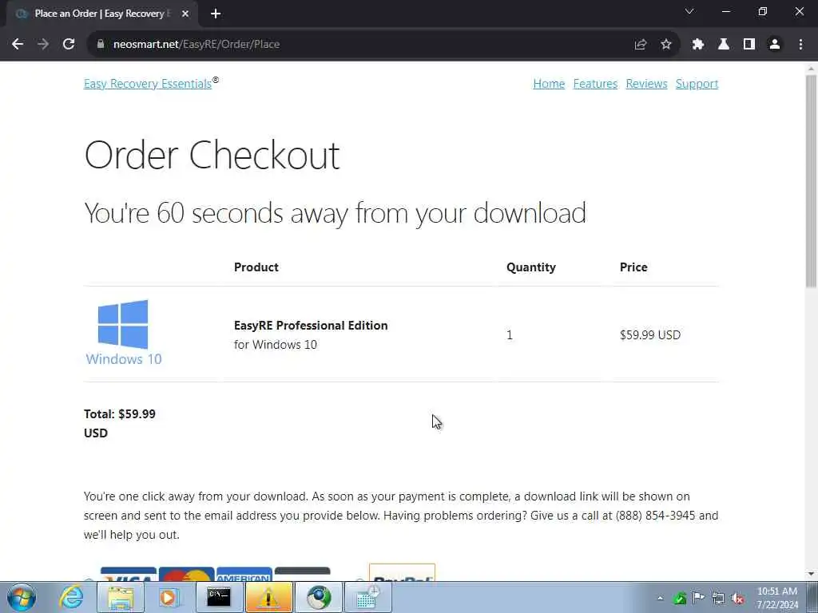
Task: Bookmark this page with the star
Action: pyautogui.click(x=666, y=45)
